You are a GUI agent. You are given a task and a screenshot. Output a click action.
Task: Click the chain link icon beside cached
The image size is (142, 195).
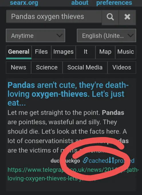(86, 160)
